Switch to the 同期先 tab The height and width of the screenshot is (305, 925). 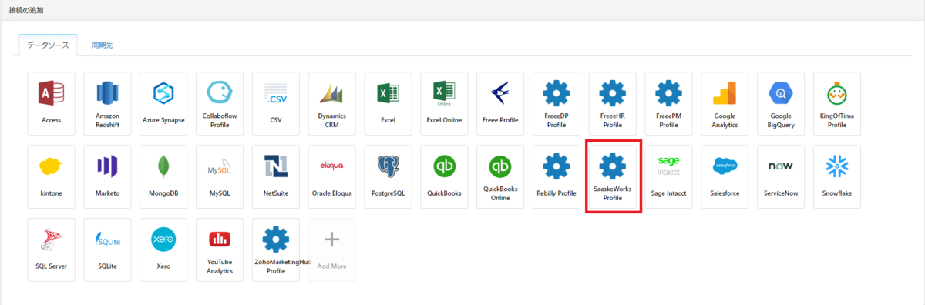103,45
